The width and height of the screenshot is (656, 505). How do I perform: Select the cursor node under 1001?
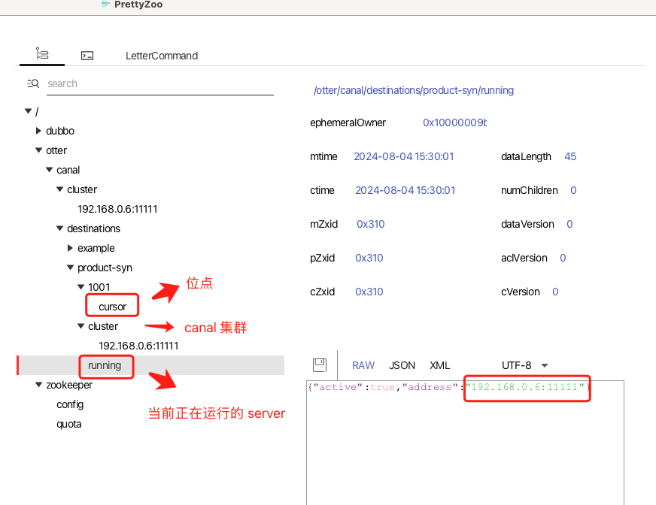[112, 307]
